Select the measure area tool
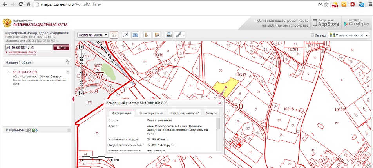Image resolution: width=373 pixels, height=168 pixels. point(156,35)
